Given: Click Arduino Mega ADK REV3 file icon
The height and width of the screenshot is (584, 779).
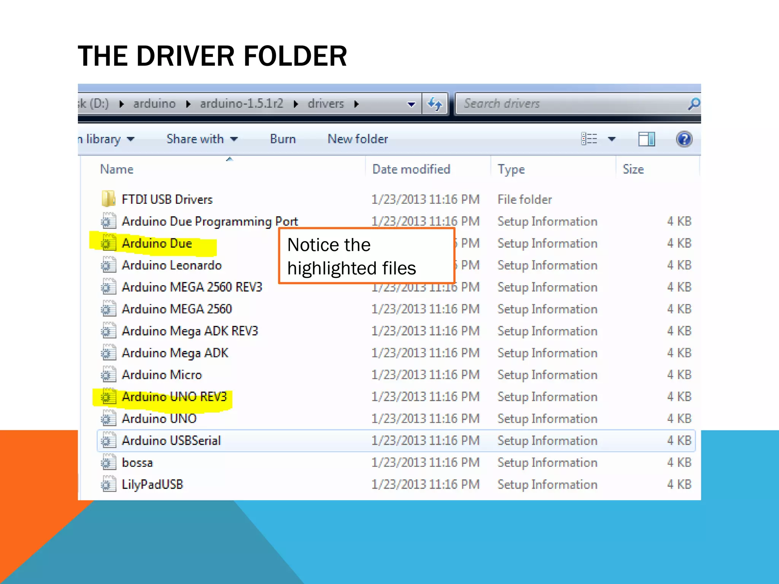Looking at the screenshot, I should (108, 331).
